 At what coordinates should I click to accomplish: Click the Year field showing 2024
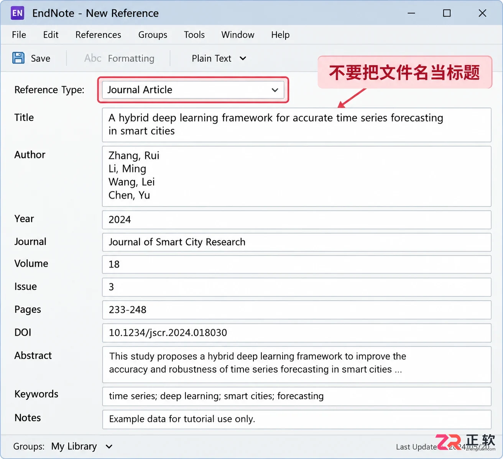297,220
